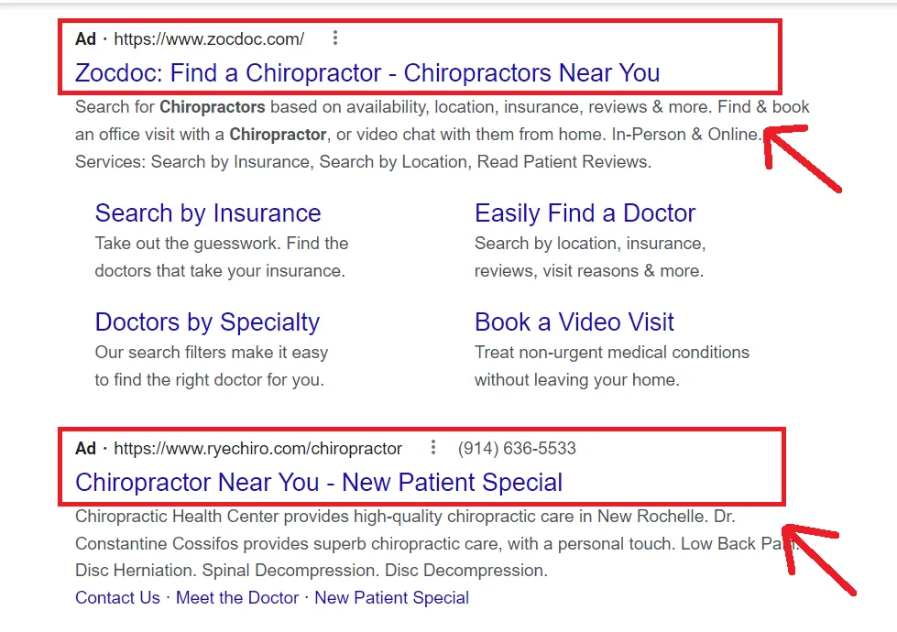This screenshot has width=897, height=632.
Task: Visit the Contact Us sitelink
Action: [x=117, y=598]
